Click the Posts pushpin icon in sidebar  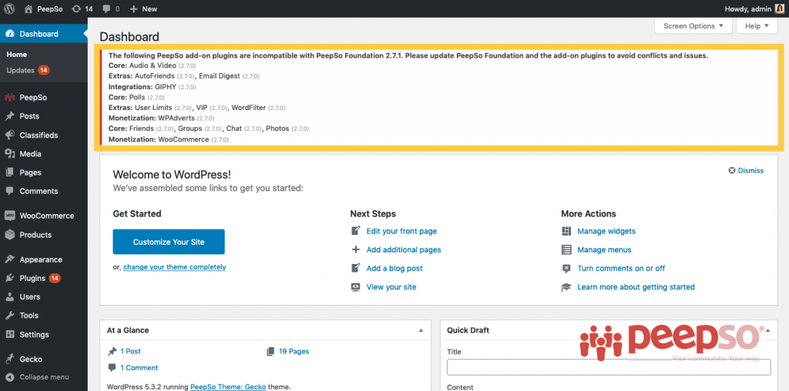pos(9,116)
